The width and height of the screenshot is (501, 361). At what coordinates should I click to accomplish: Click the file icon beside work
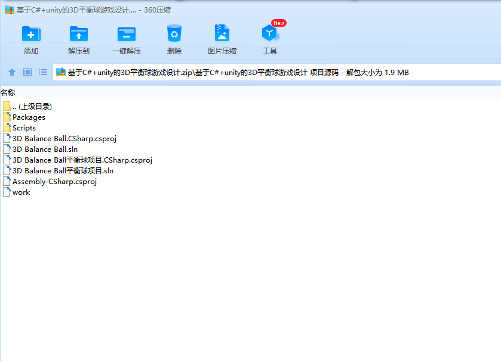[7, 192]
